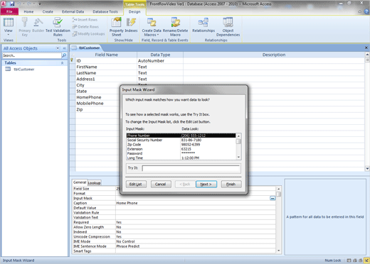This screenshot has width=370, height=264.
Task: Open All Access Objects dropdown arrow
Action: coord(58,48)
